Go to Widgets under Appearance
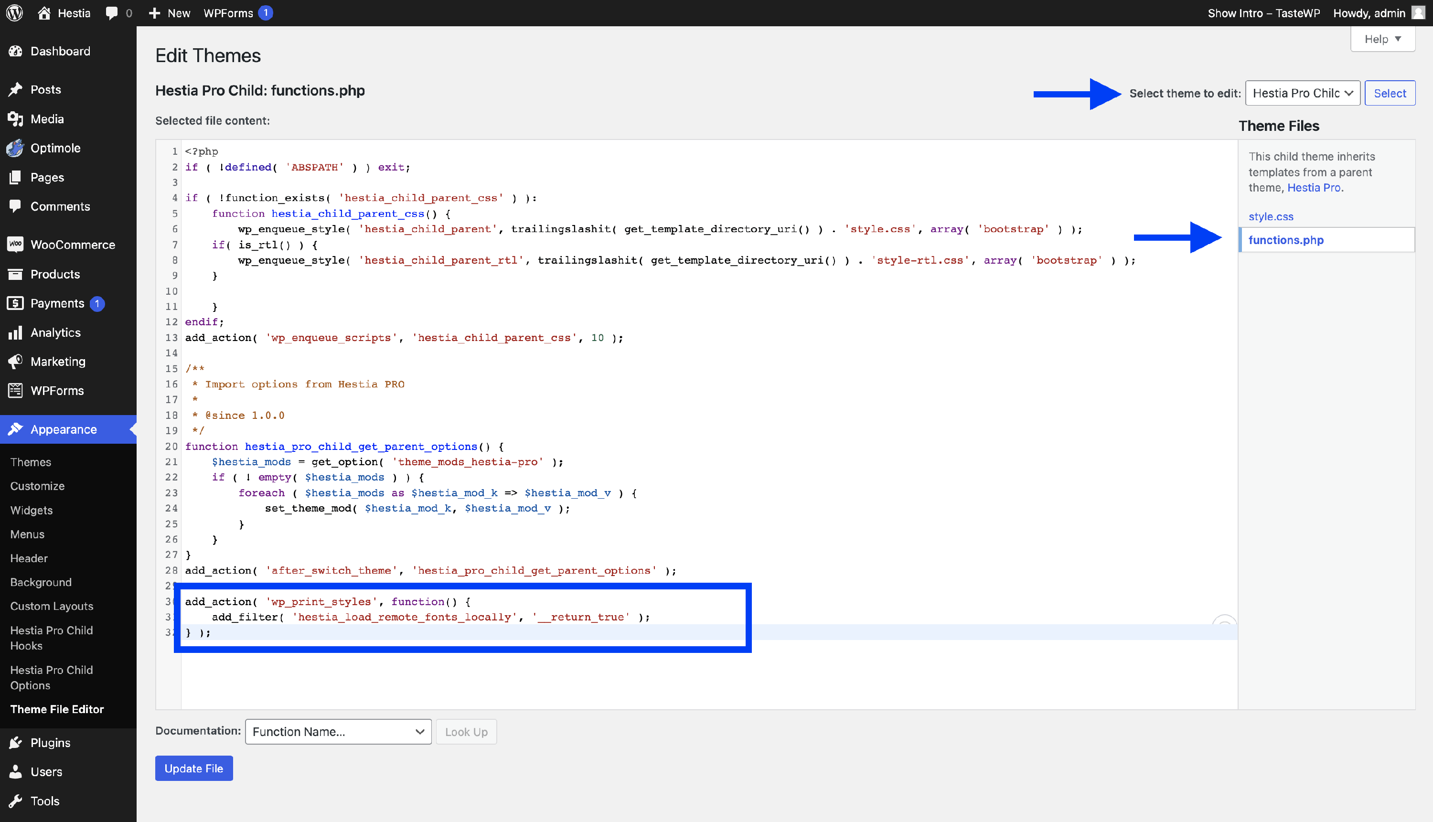1433x822 pixels. [x=32, y=510]
